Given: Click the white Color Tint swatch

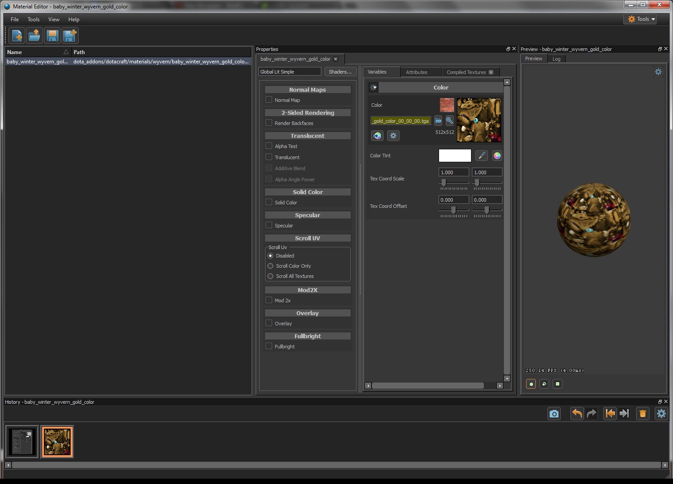Looking at the screenshot, I should point(455,156).
